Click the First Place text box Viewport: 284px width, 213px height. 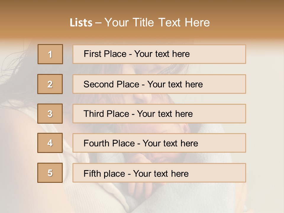[x=159, y=54]
